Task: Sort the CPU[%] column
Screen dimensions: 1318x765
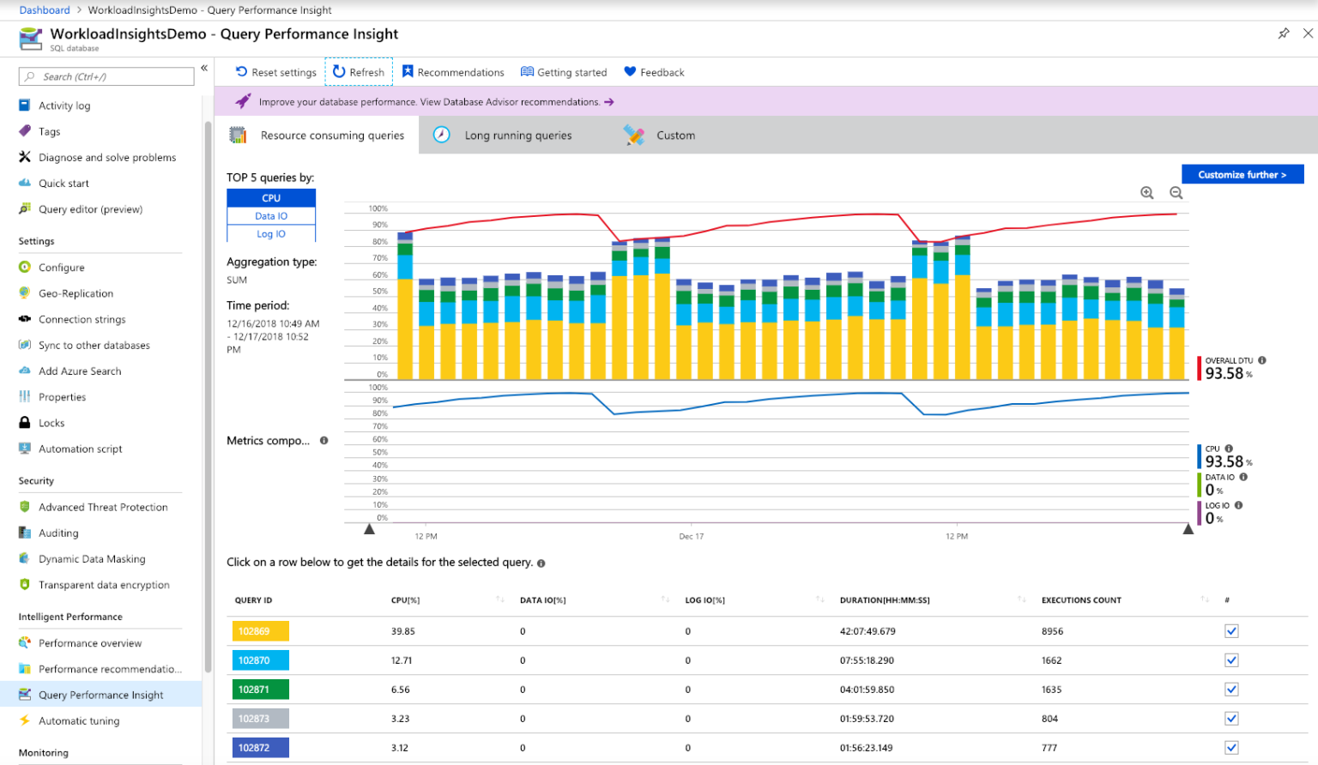Action: [500, 599]
